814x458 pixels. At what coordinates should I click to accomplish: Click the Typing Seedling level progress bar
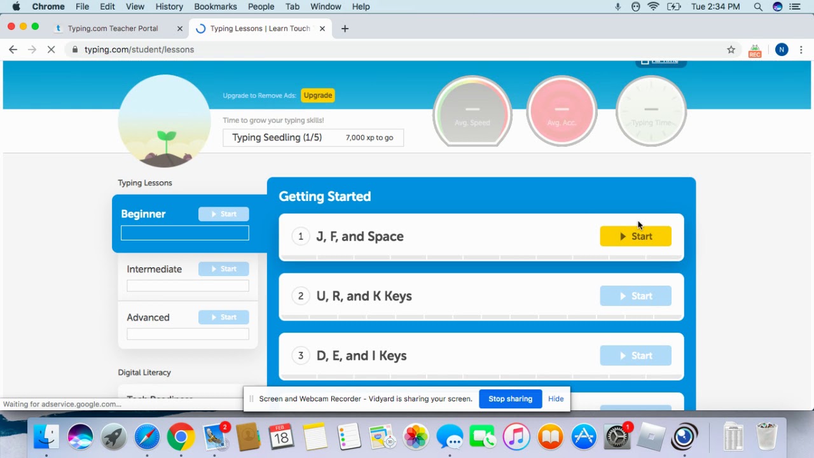(x=313, y=137)
